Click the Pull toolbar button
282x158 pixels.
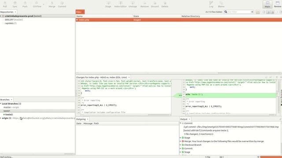click(5, 4)
